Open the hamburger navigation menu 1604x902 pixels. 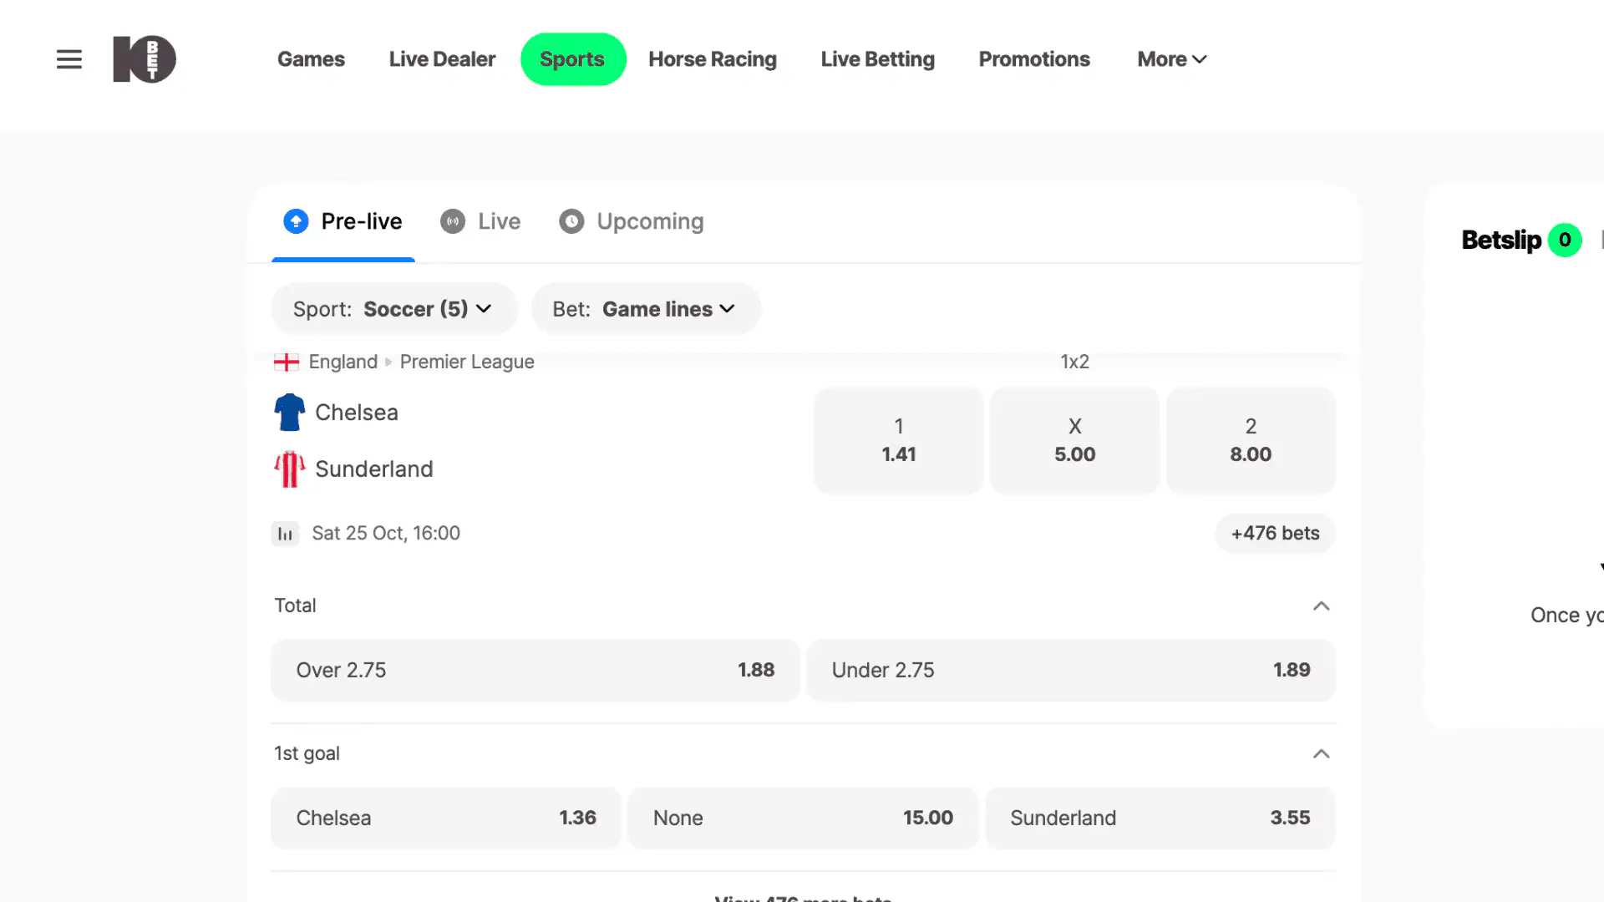pos(69,58)
